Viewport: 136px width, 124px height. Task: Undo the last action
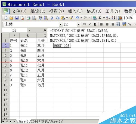[77, 18]
